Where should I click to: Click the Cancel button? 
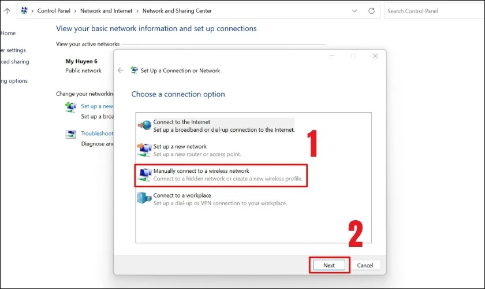point(365,265)
